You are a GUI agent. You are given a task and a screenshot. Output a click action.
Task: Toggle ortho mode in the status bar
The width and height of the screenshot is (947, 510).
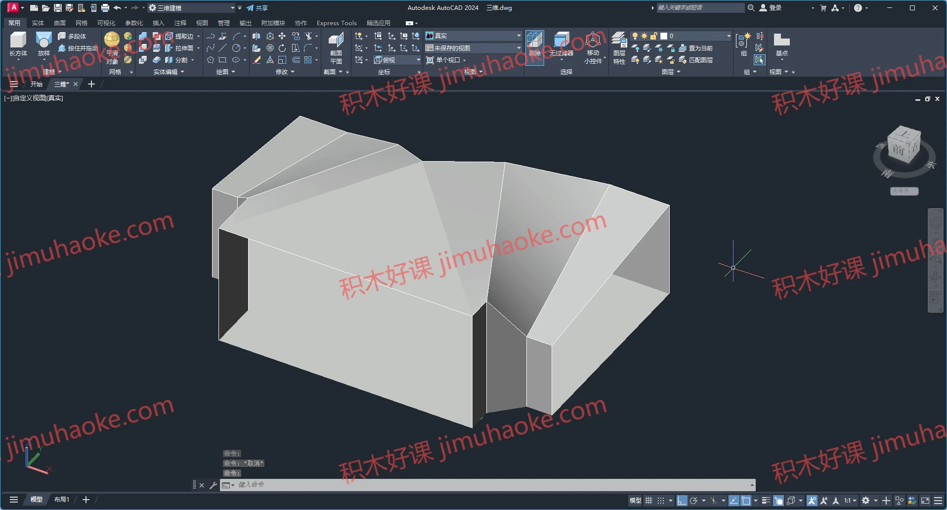click(x=682, y=500)
